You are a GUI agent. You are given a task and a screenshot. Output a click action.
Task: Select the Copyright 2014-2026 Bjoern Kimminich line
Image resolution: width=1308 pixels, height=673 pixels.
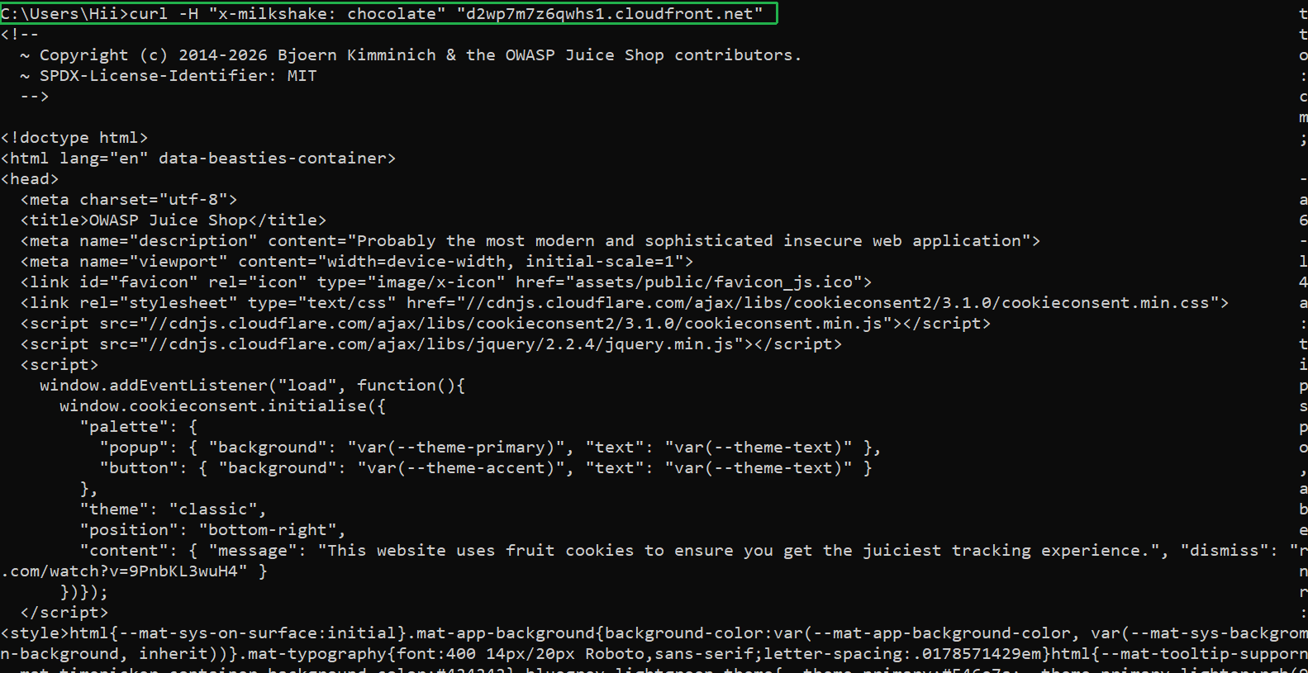coord(411,55)
